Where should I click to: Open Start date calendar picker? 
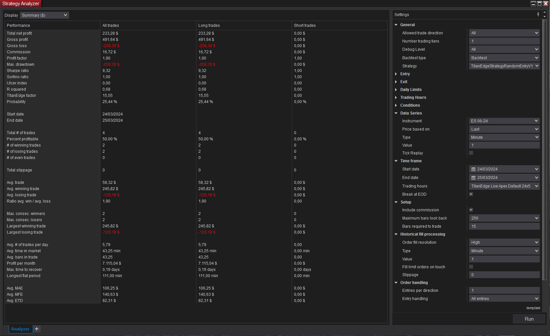coord(473,169)
